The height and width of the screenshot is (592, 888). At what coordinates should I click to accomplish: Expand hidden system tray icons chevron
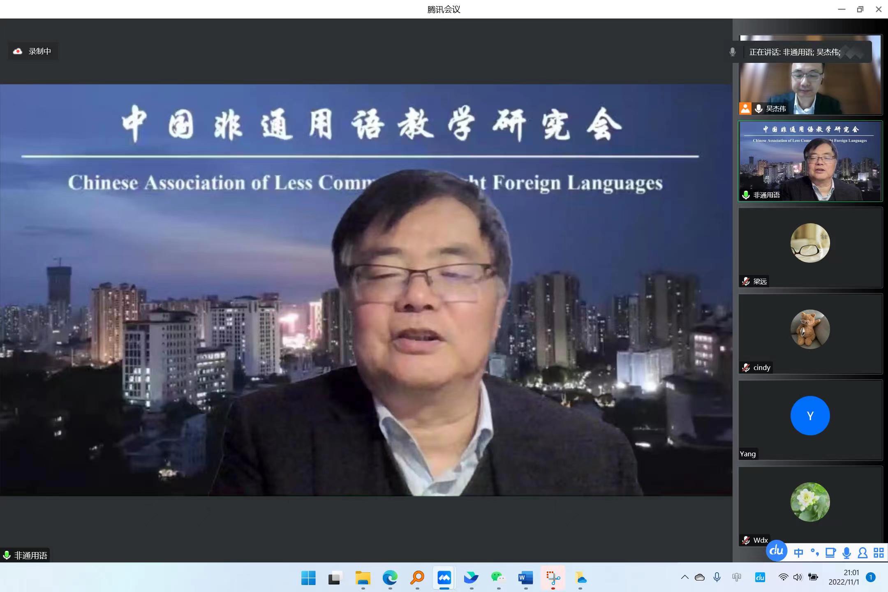684,577
